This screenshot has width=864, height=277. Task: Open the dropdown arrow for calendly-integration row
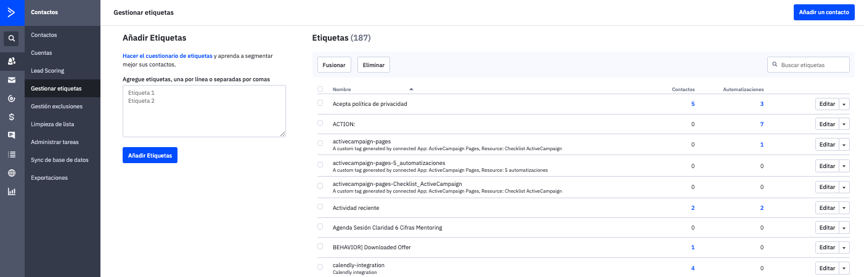pos(844,268)
